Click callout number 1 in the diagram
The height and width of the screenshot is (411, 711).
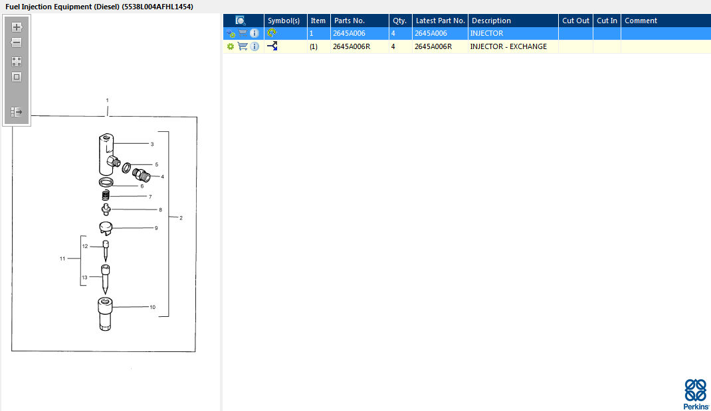[108, 100]
